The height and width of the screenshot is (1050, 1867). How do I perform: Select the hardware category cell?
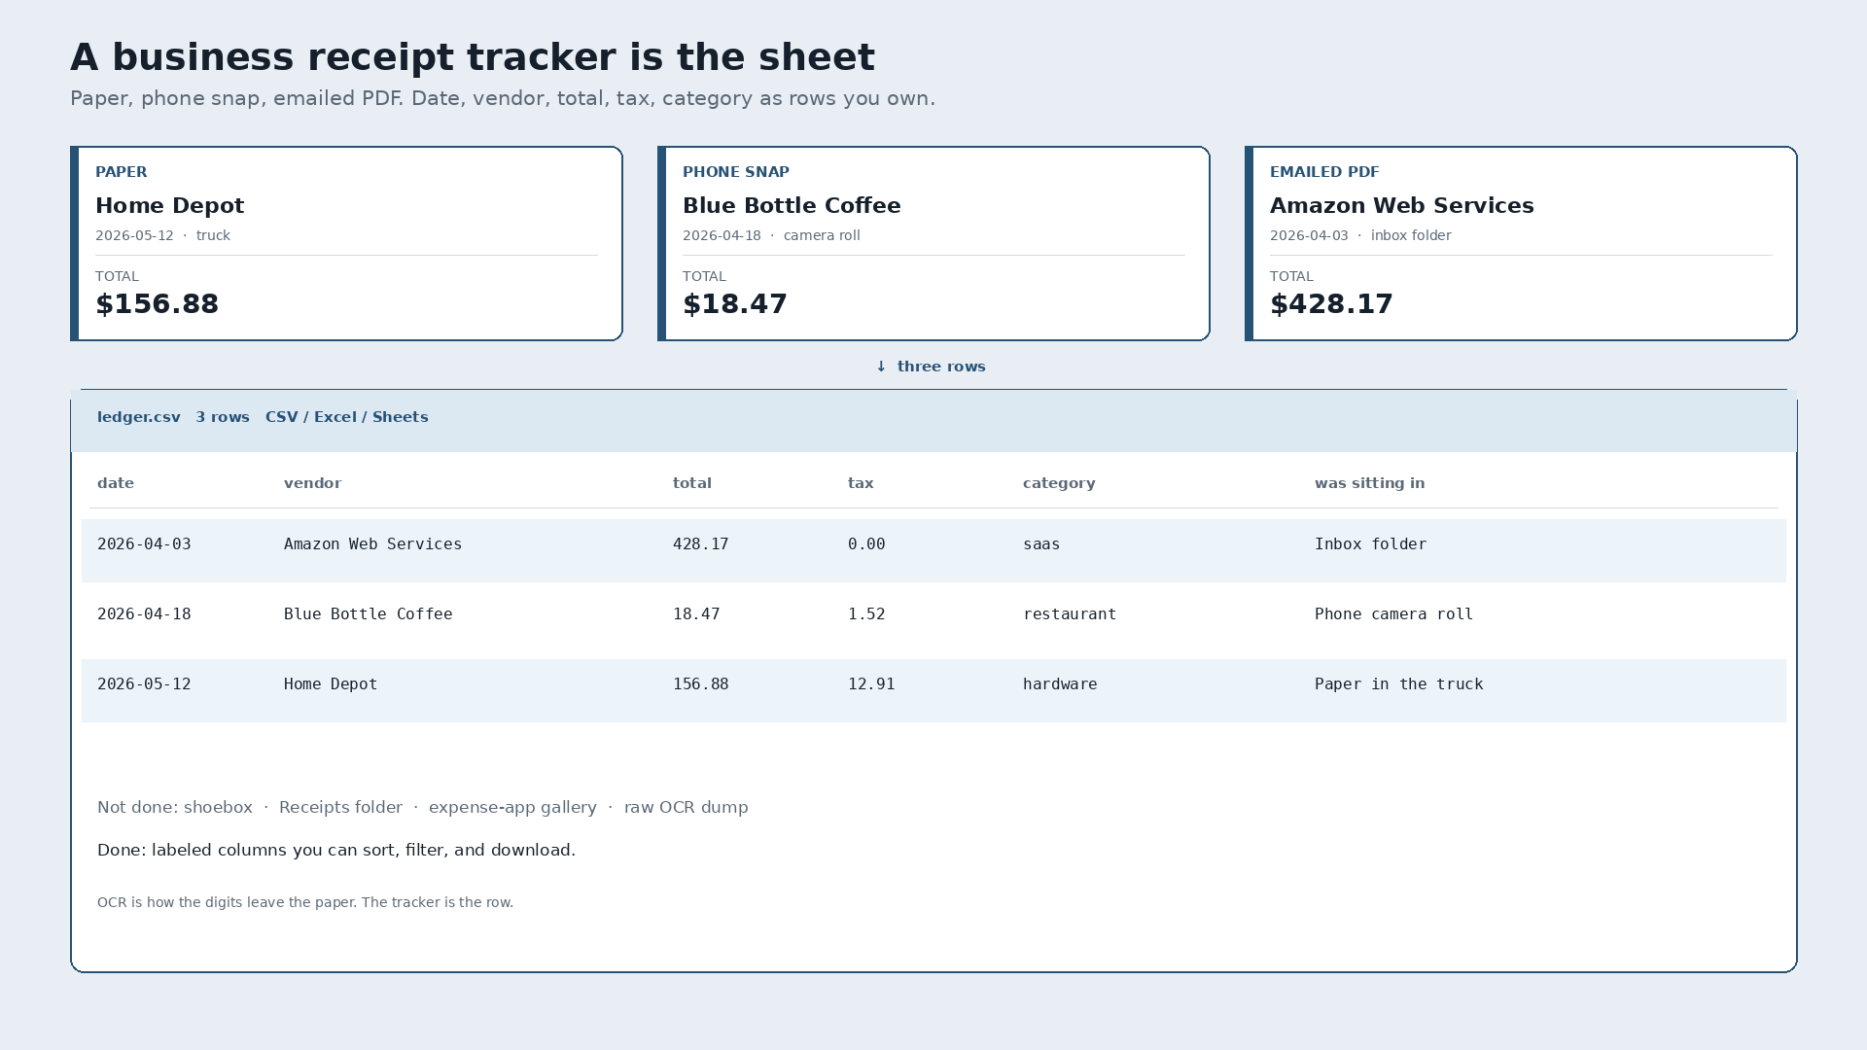[1060, 684]
